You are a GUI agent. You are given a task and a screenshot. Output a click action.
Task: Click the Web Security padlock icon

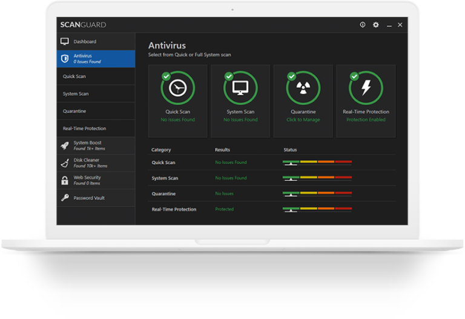click(x=65, y=180)
